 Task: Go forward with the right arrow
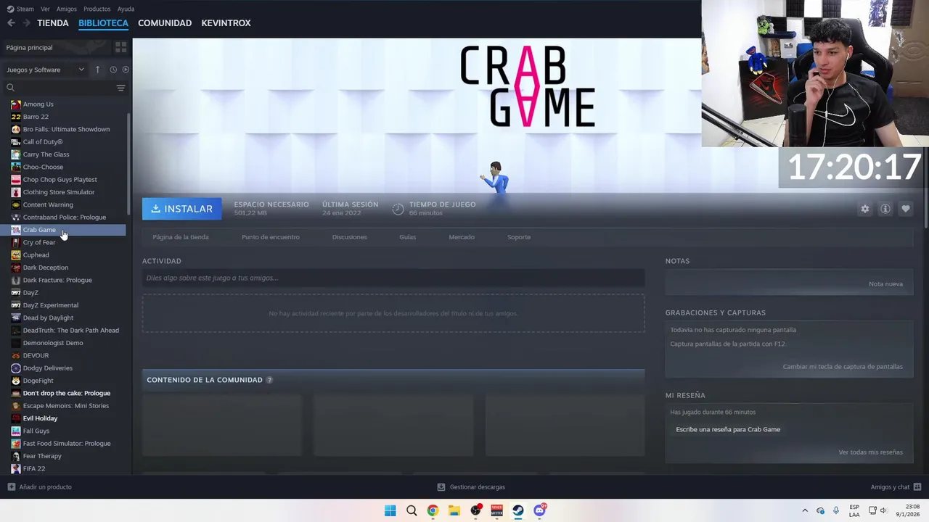tap(27, 23)
